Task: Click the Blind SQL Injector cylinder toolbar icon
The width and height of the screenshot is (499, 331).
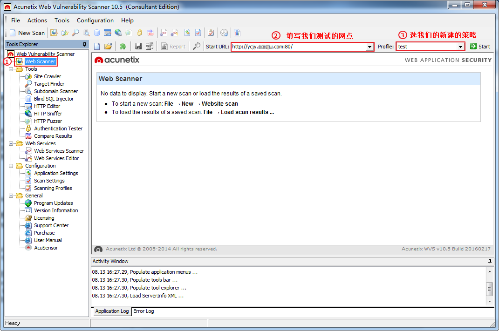Action: click(x=97, y=33)
